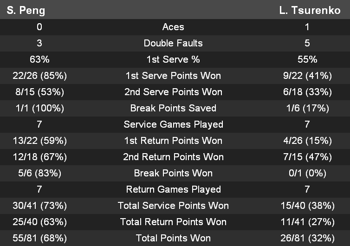The image size is (350, 246).
Task: Click Peng's 55/81 (68%) total value
Action: (39, 238)
